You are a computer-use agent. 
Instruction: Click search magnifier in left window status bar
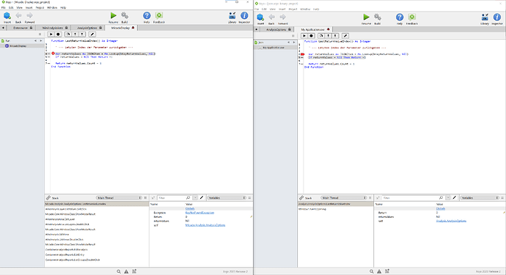coord(119,271)
